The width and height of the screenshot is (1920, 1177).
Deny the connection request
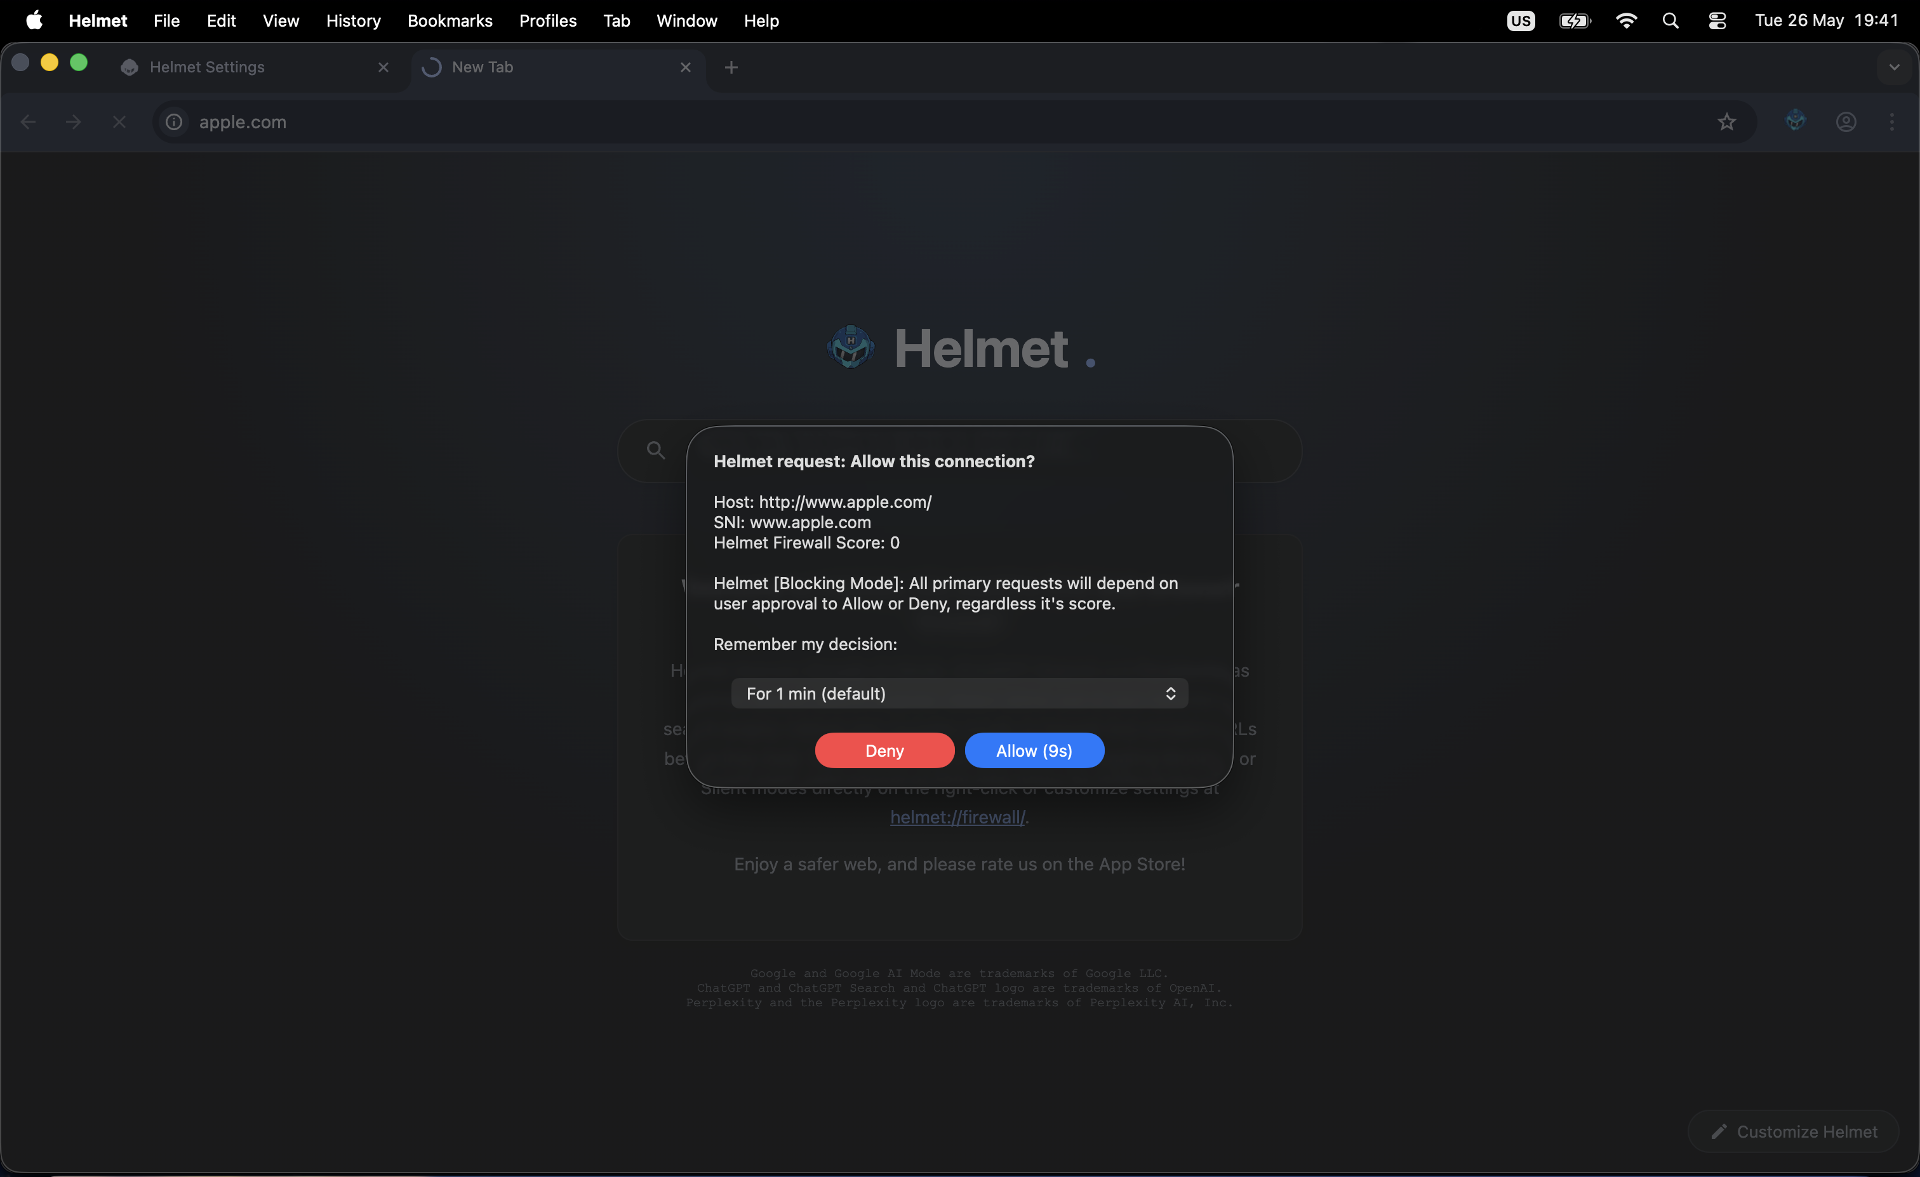coord(884,750)
